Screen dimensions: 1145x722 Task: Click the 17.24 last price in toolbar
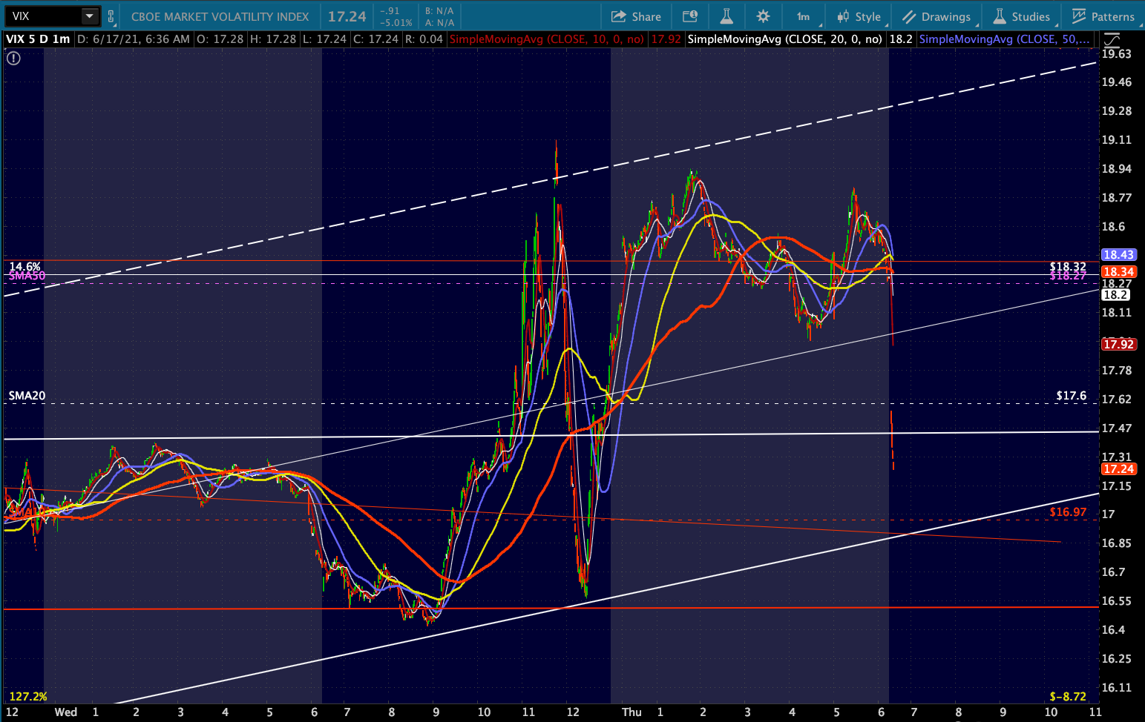(347, 16)
